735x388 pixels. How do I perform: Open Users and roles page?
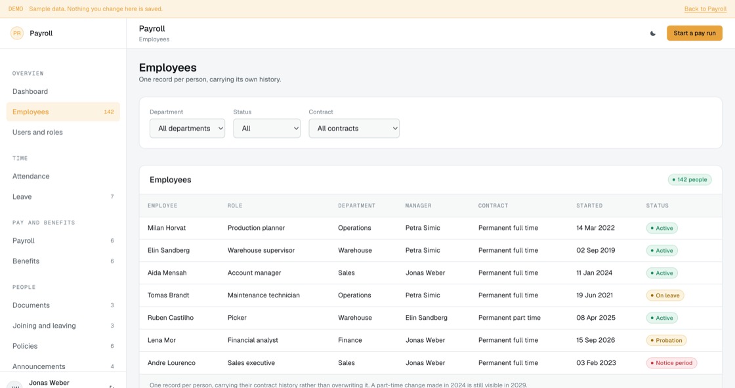[x=63, y=133]
